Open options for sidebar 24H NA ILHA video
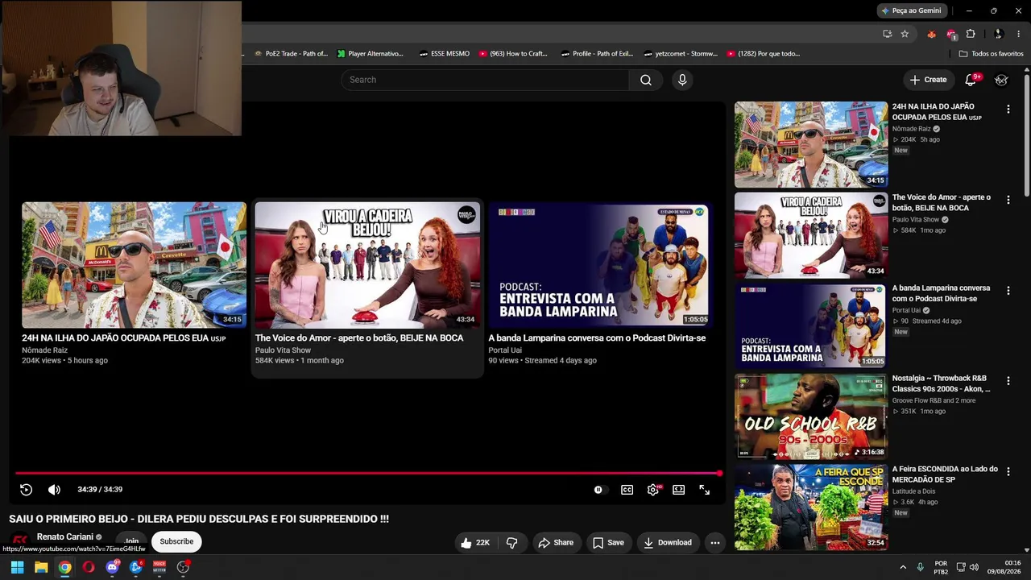 pyautogui.click(x=1008, y=110)
